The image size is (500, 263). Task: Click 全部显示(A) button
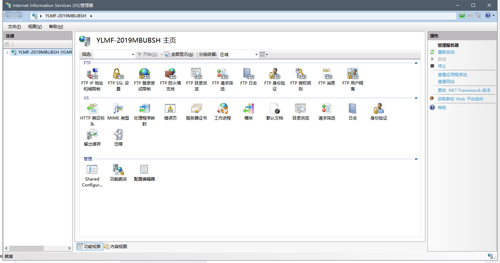[x=178, y=54]
